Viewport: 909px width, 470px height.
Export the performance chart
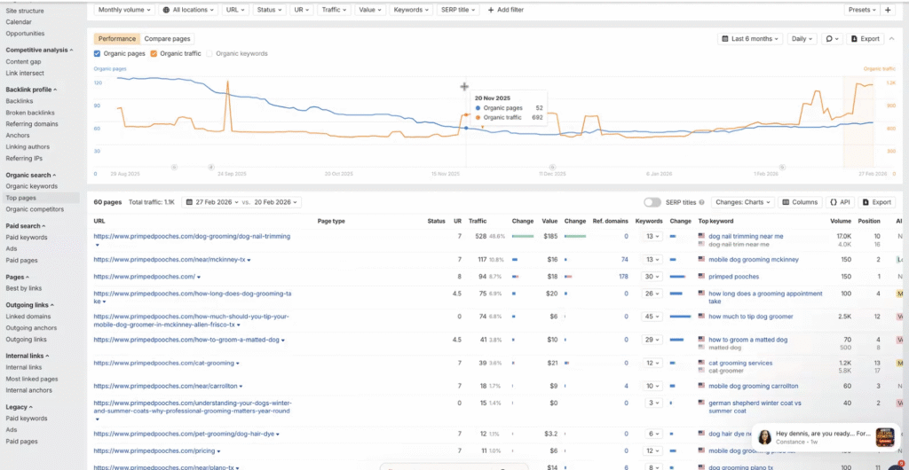tap(866, 39)
